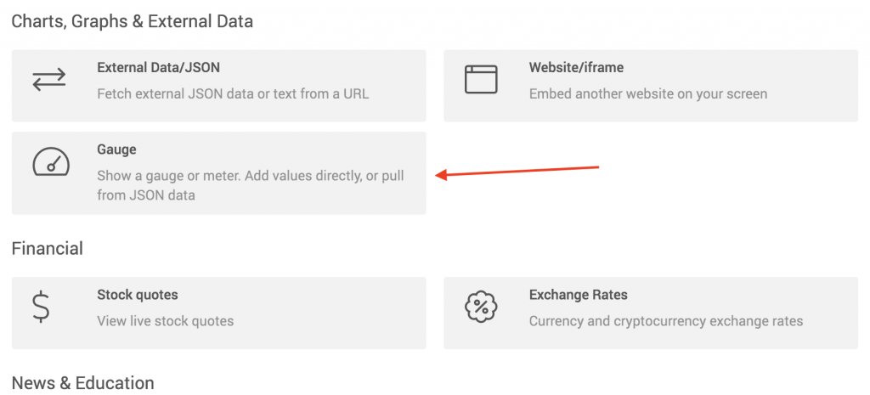
Task: Click the External Data/JSON arrows icon
Action: (49, 79)
